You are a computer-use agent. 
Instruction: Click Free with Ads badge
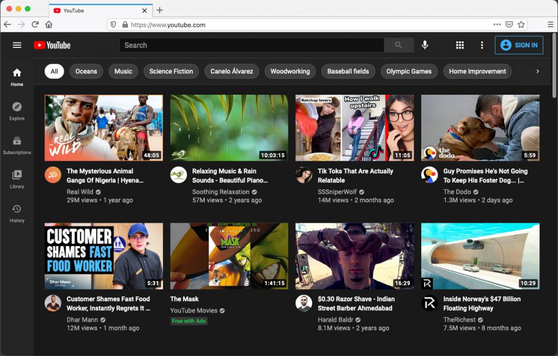(x=189, y=321)
